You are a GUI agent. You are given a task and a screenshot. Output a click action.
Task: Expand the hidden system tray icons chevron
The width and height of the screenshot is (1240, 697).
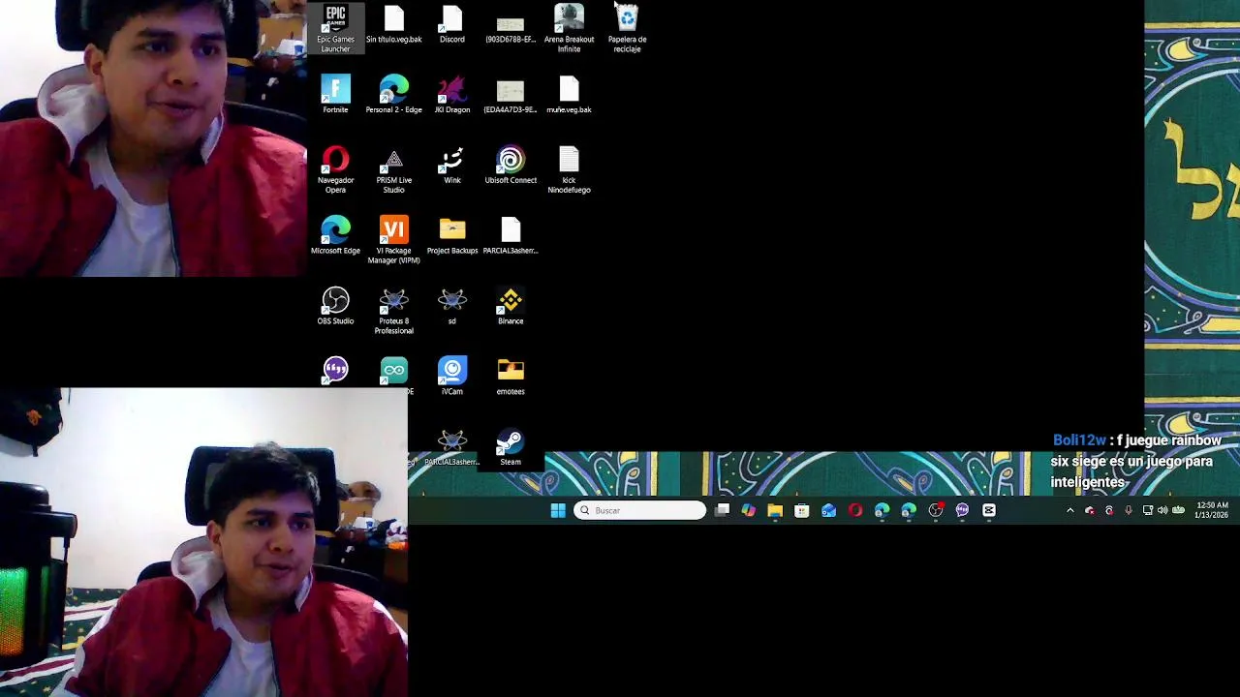coord(1069,510)
